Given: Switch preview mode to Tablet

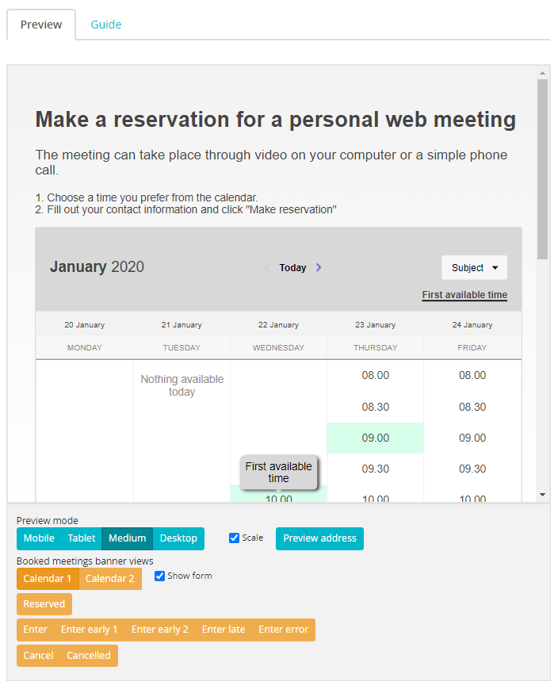Looking at the screenshot, I should point(82,538).
